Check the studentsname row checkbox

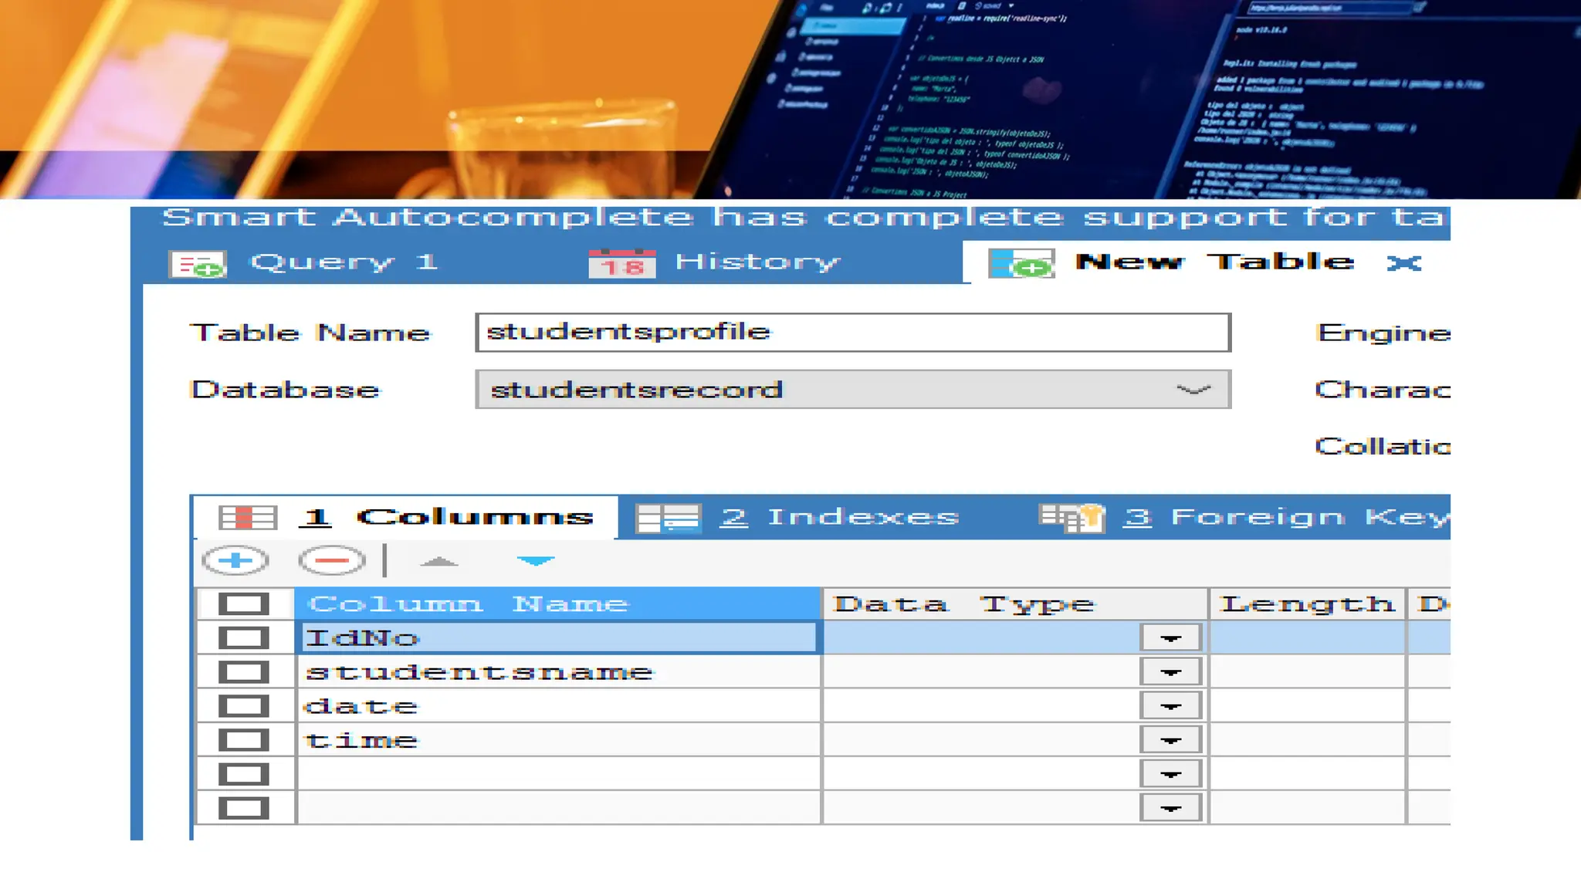pos(243,672)
